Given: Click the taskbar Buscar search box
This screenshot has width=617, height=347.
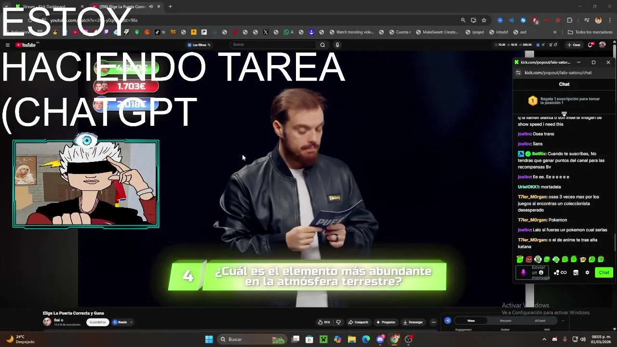Looking at the screenshot, I should click(253, 339).
